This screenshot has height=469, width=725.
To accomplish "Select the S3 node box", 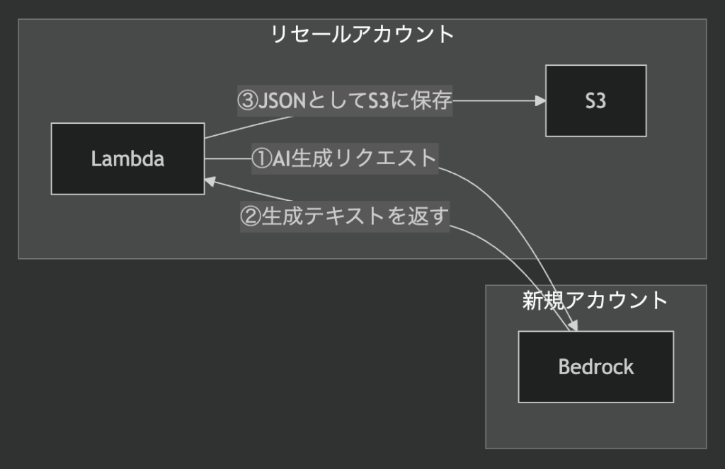I will [x=595, y=100].
